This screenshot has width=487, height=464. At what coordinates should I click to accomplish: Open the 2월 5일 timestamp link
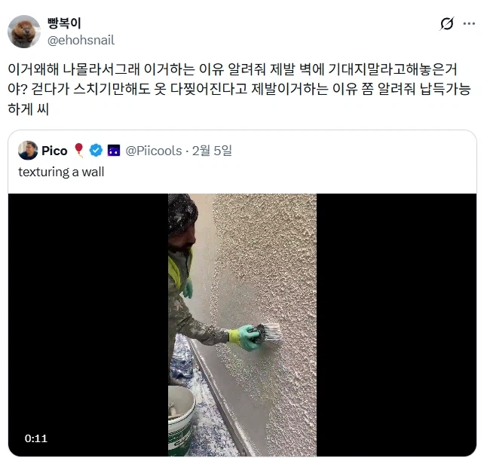[x=212, y=151]
